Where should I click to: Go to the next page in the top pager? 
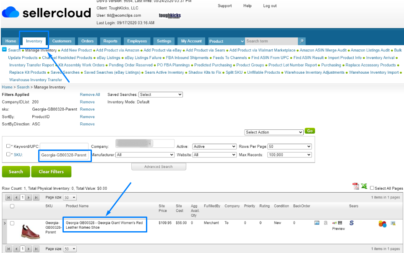click(29, 198)
